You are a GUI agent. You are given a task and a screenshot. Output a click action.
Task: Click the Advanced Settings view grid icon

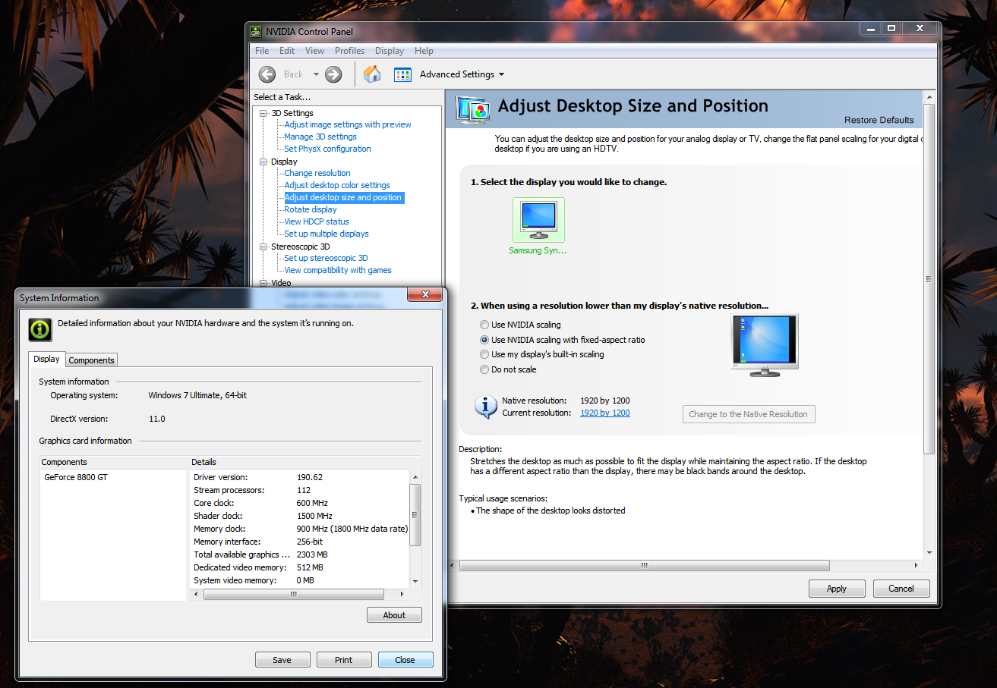[402, 74]
